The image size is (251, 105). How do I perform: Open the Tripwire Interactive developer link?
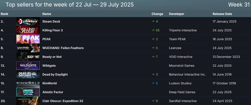(183, 30)
